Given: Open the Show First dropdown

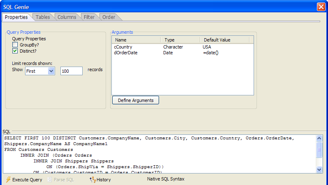Looking at the screenshot, I should [51, 71].
